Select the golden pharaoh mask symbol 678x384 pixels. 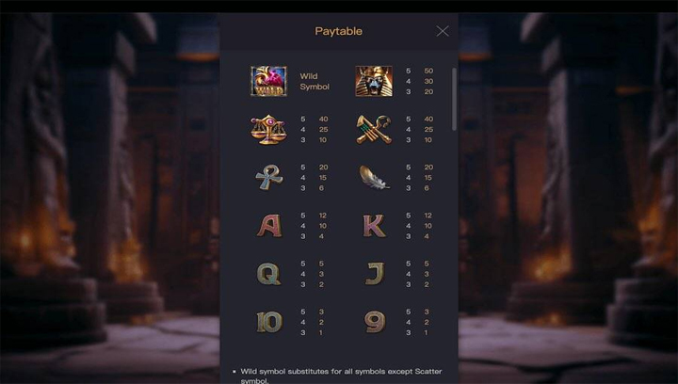tap(374, 81)
